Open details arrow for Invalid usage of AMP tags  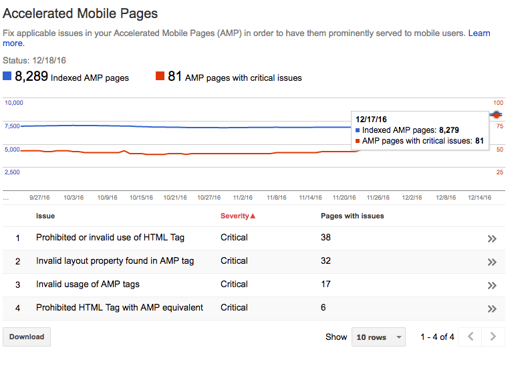click(x=492, y=285)
